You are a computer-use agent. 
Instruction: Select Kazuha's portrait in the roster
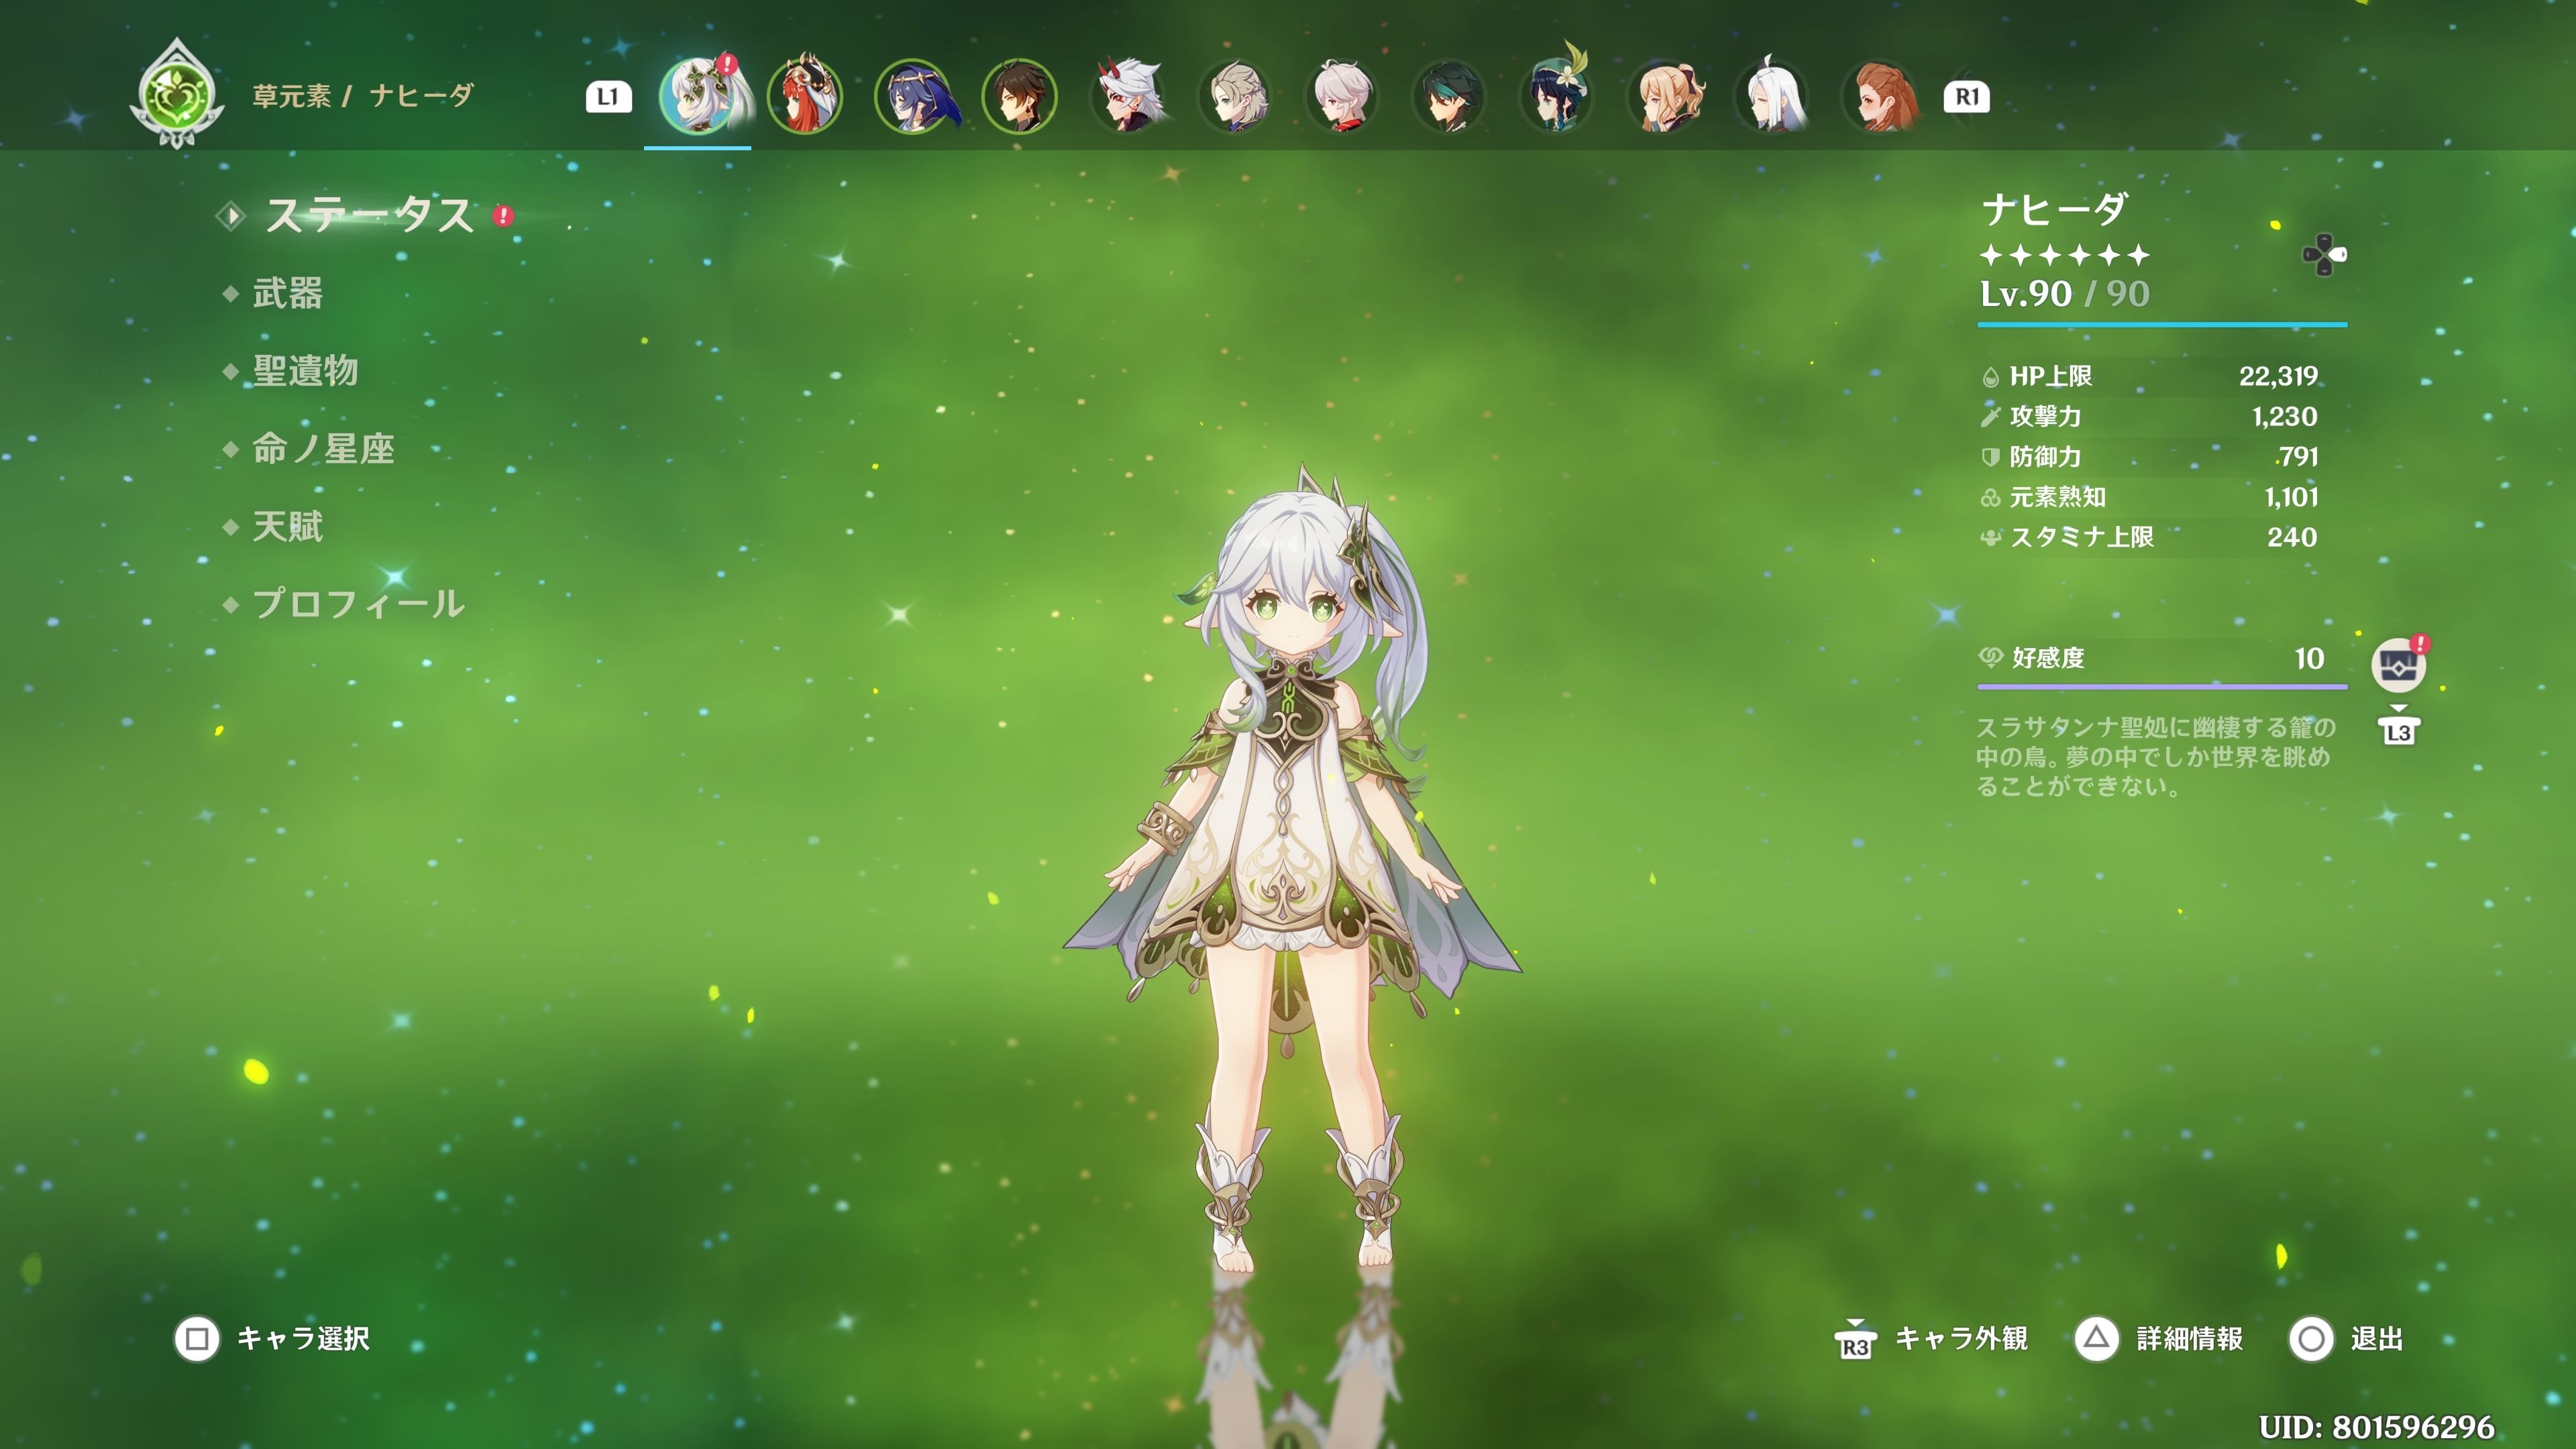click(x=1343, y=96)
